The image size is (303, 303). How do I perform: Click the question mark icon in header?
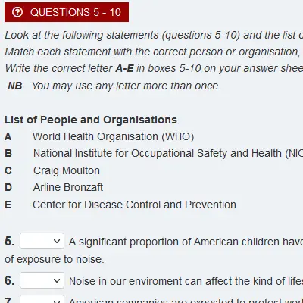coord(17,12)
